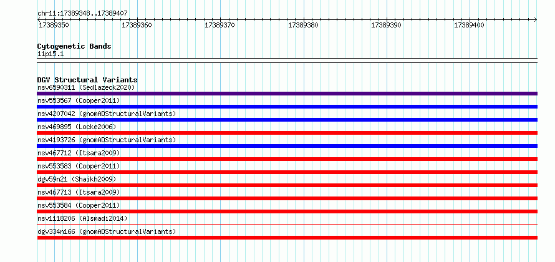555x262 pixels.
Task: Select the blue nsv553567 variant bar
Action: [287, 107]
